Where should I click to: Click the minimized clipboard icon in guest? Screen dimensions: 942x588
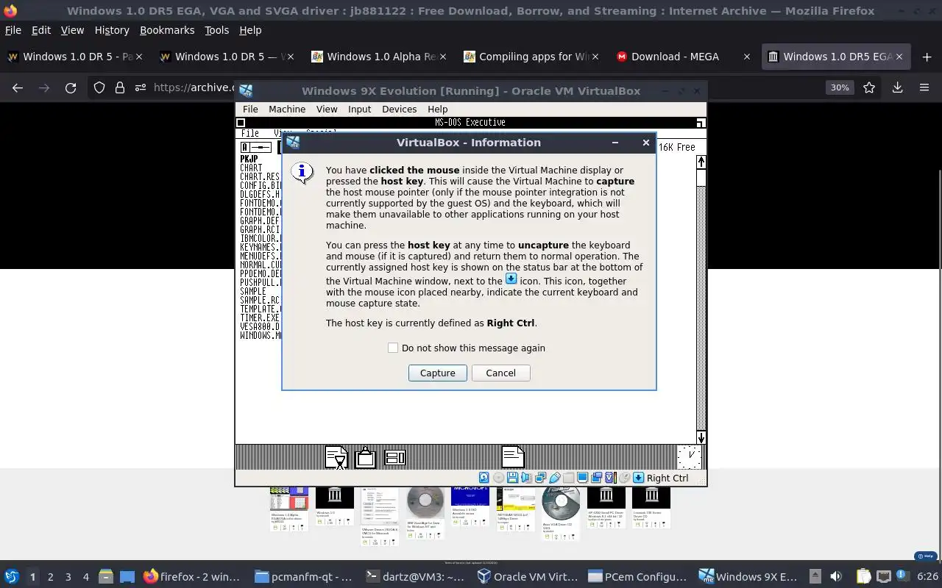pyautogui.click(x=366, y=457)
